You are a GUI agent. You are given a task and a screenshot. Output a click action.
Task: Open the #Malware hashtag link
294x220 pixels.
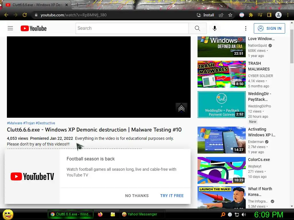14,123
